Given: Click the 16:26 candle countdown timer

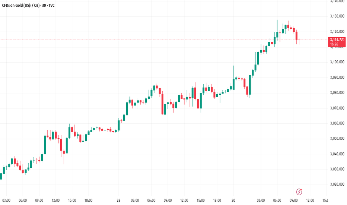Looking at the screenshot, I should click(334, 44).
